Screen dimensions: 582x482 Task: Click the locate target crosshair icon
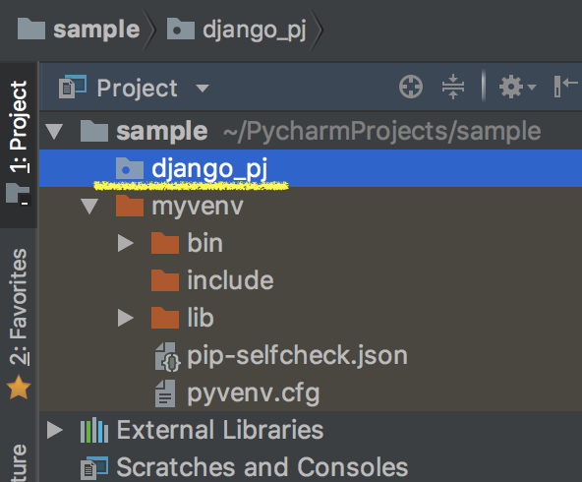(x=411, y=87)
